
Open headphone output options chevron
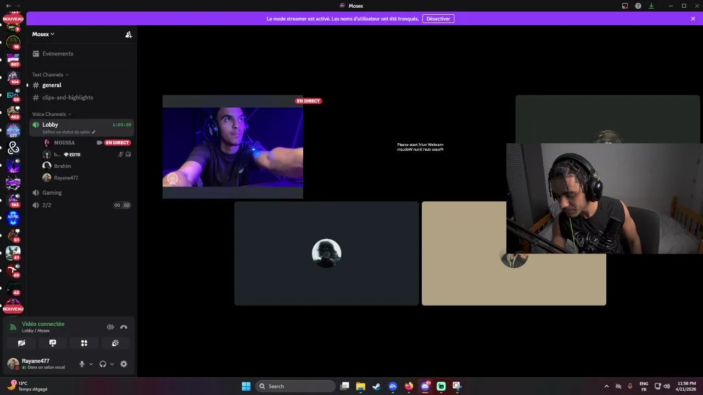(x=112, y=364)
